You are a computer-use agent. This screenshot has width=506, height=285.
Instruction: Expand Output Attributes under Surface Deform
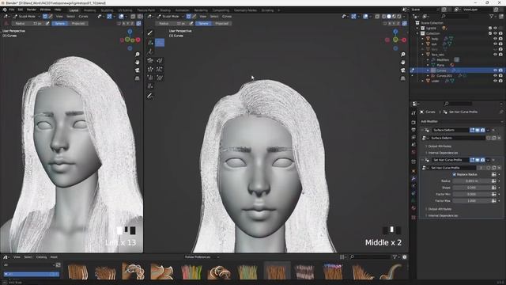[x=440, y=146]
